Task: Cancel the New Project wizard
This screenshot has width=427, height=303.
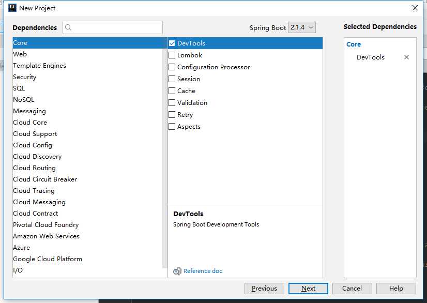Action: point(352,289)
